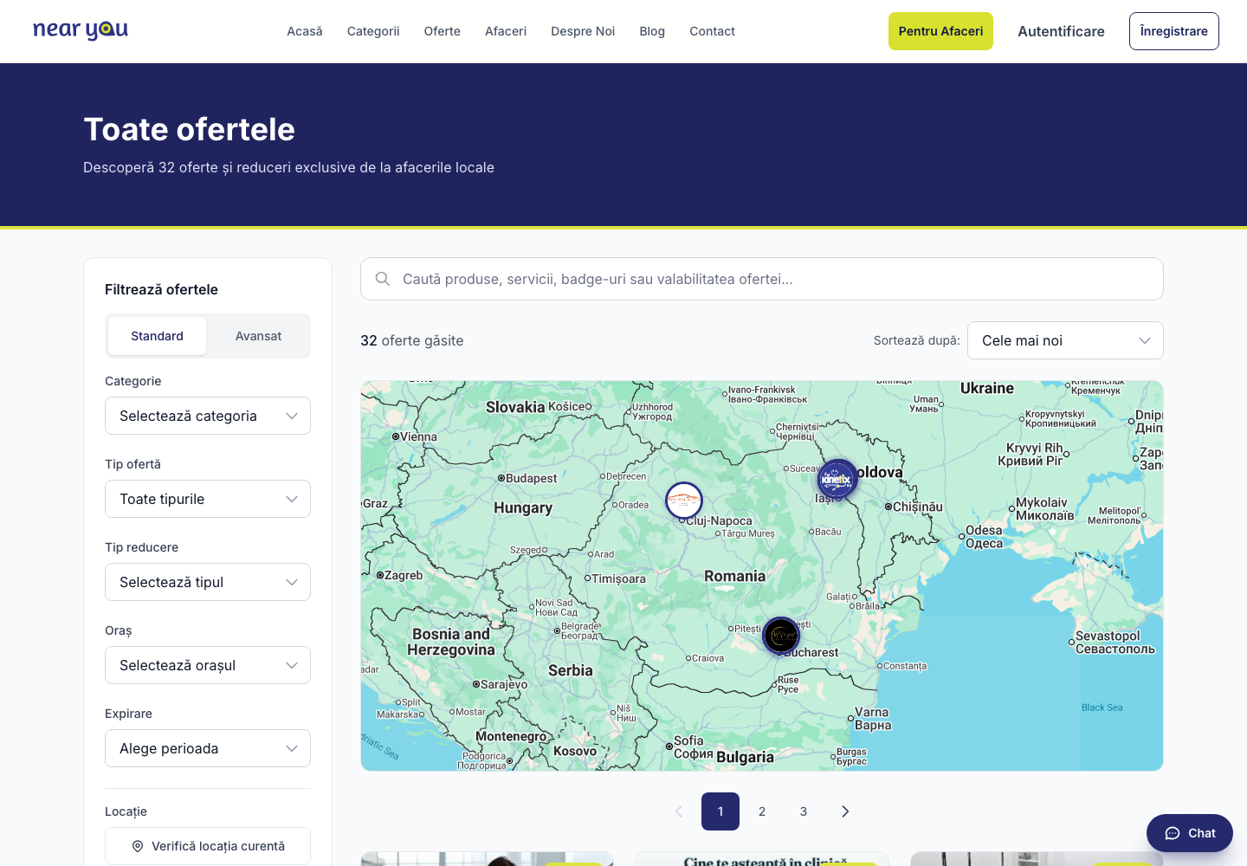Go to Acasă in navigation
The width and height of the screenshot is (1247, 866).
(x=305, y=31)
